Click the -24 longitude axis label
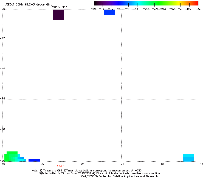Screen dimensions: 203x178 [82, 164]
